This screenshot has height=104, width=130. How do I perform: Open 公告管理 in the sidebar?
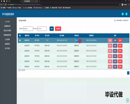pos(7,40)
